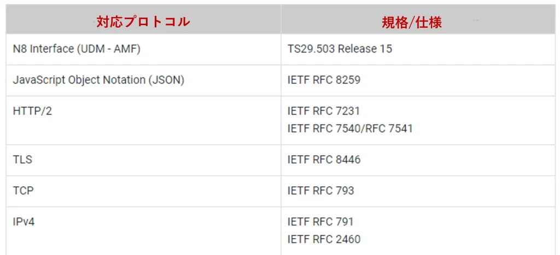This screenshot has height=255, width=560.
Task: Click the IETF RFC 2460 line
Action: point(324,239)
